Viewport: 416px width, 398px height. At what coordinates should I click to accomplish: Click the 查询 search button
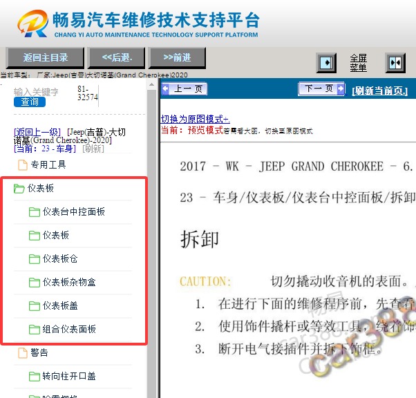30,102
